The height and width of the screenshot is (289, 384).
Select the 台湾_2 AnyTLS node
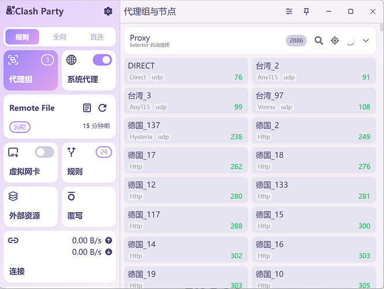coord(313,71)
